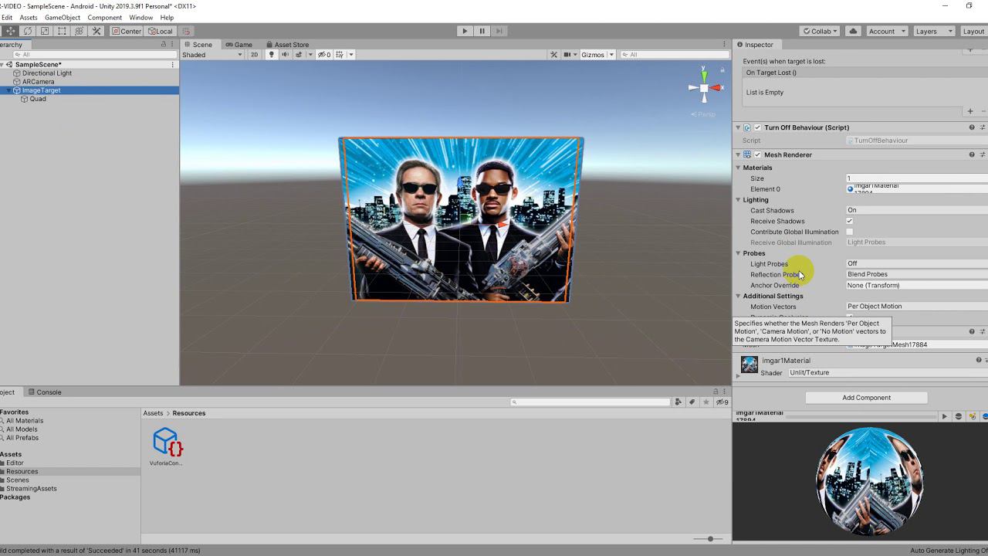This screenshot has width=988, height=556.
Task: Open the Gizmos dropdown
Action: pos(597,55)
